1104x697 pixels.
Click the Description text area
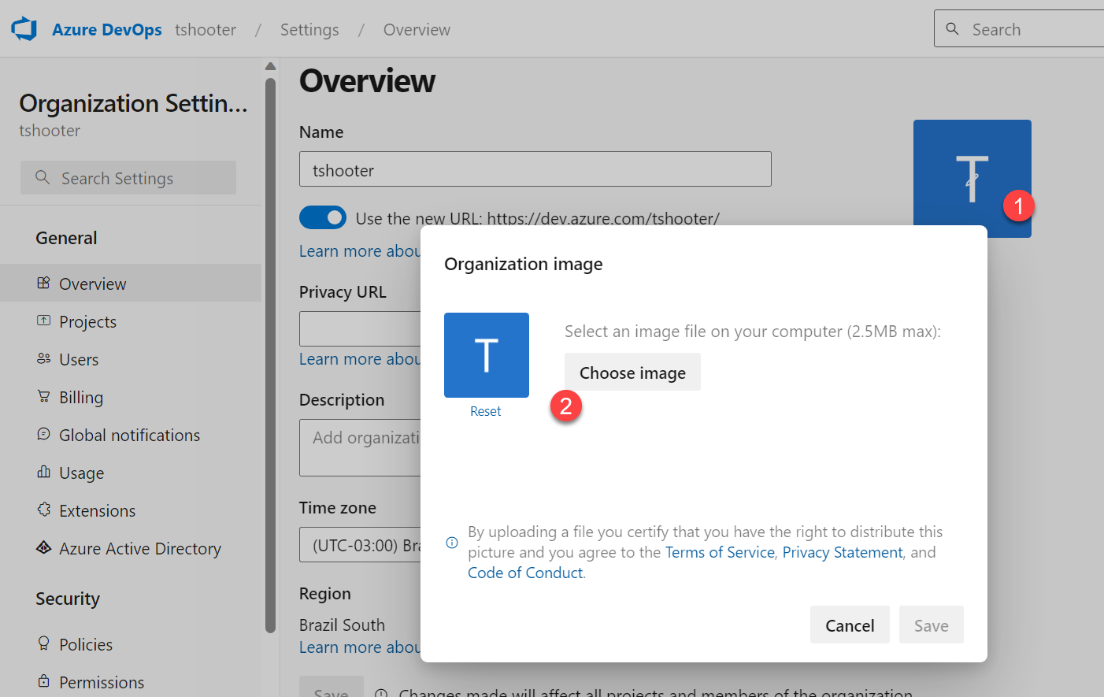click(360, 447)
